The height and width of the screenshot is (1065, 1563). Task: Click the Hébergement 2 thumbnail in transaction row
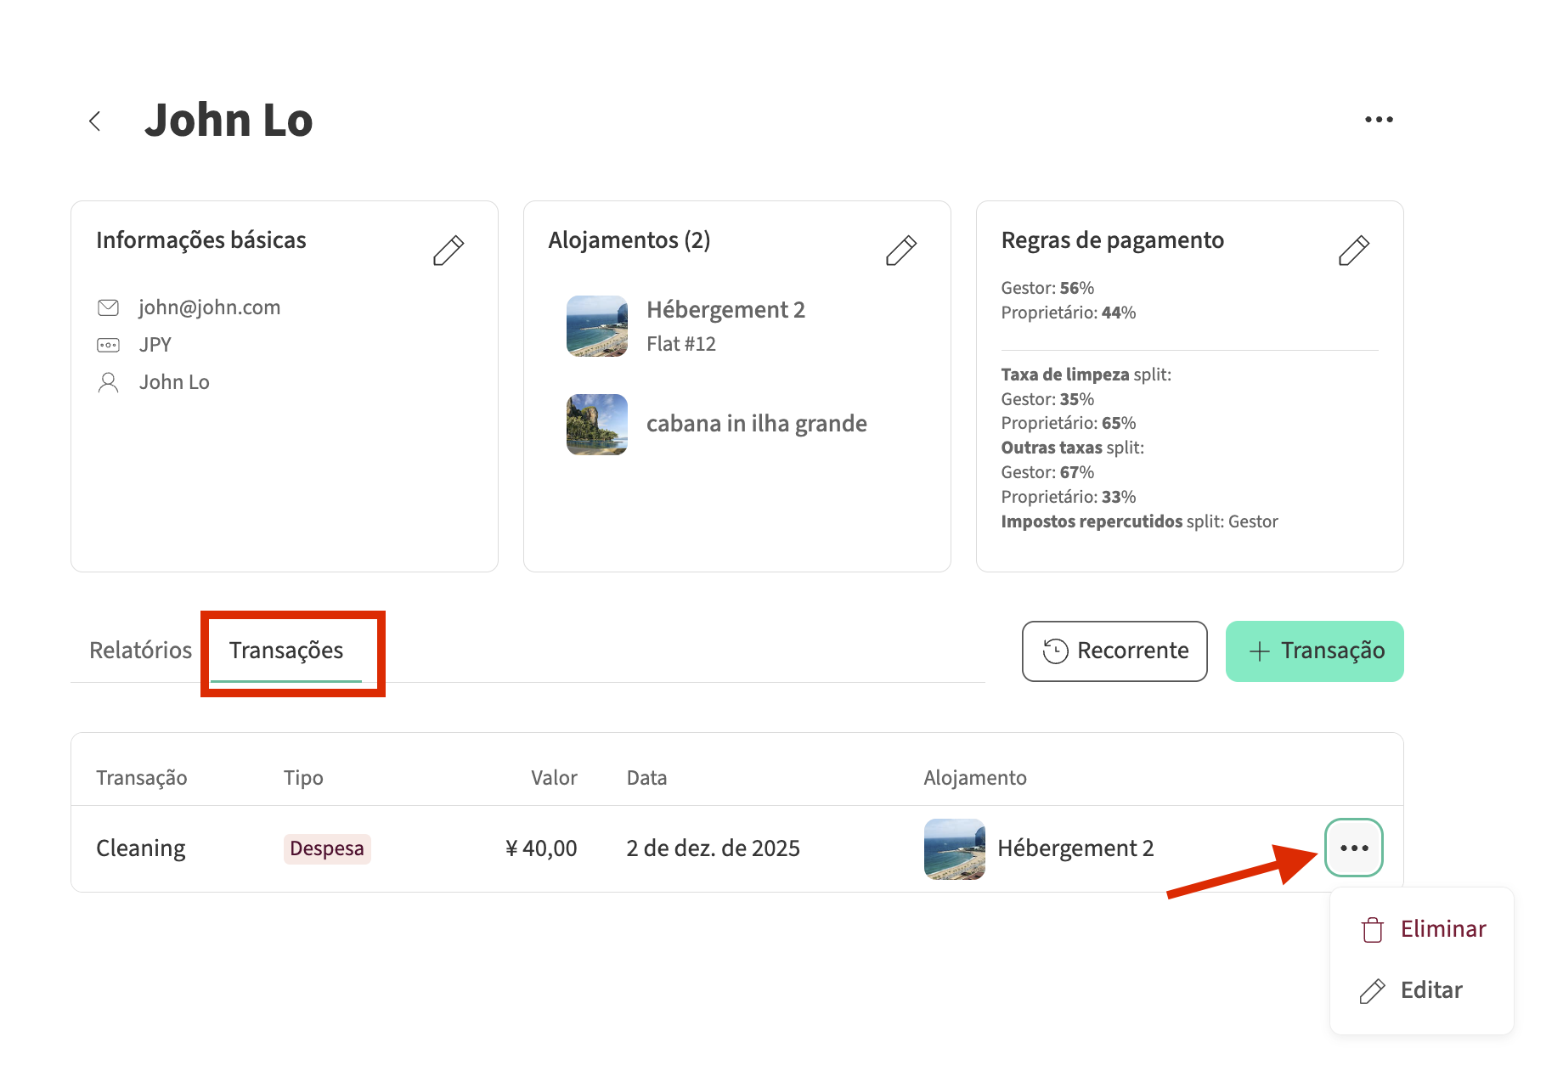[x=954, y=848]
